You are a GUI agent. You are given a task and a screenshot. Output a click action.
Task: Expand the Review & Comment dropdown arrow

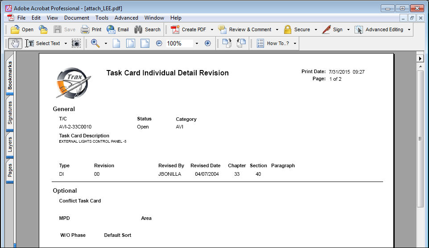coord(277,29)
